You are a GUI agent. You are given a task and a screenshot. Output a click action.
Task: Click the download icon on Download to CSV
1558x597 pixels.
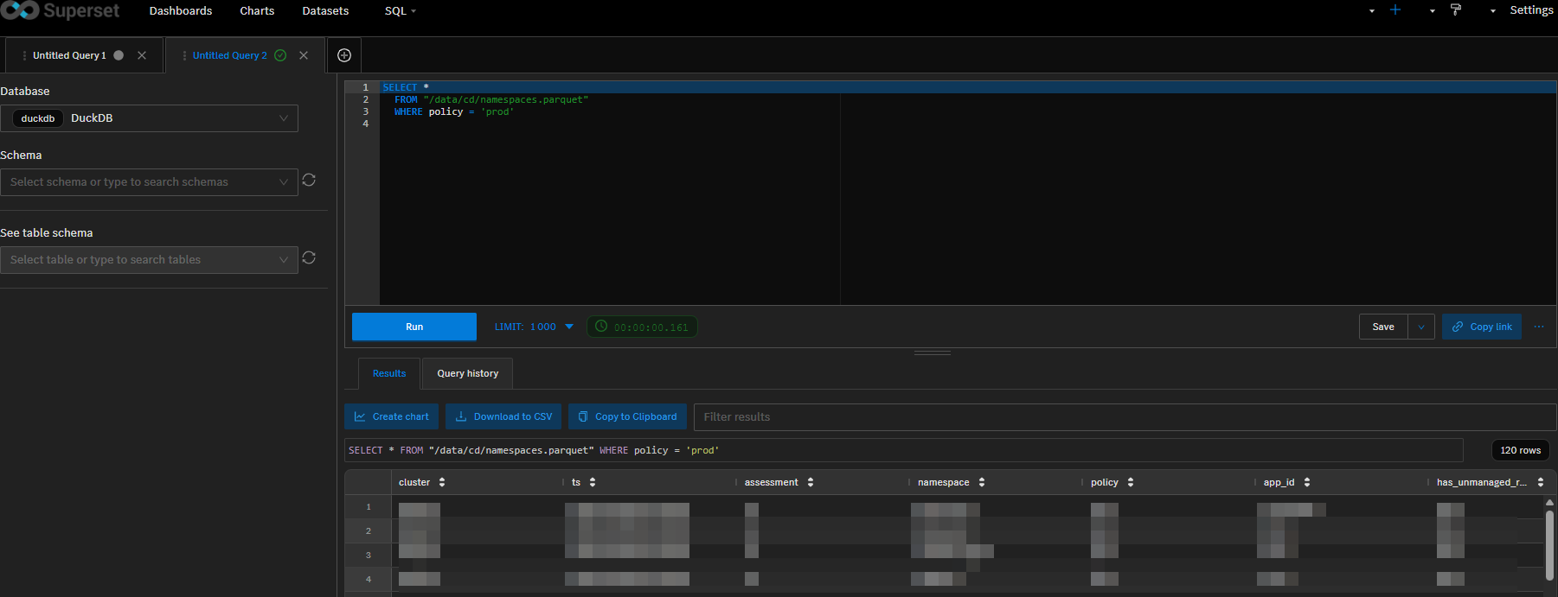click(461, 416)
